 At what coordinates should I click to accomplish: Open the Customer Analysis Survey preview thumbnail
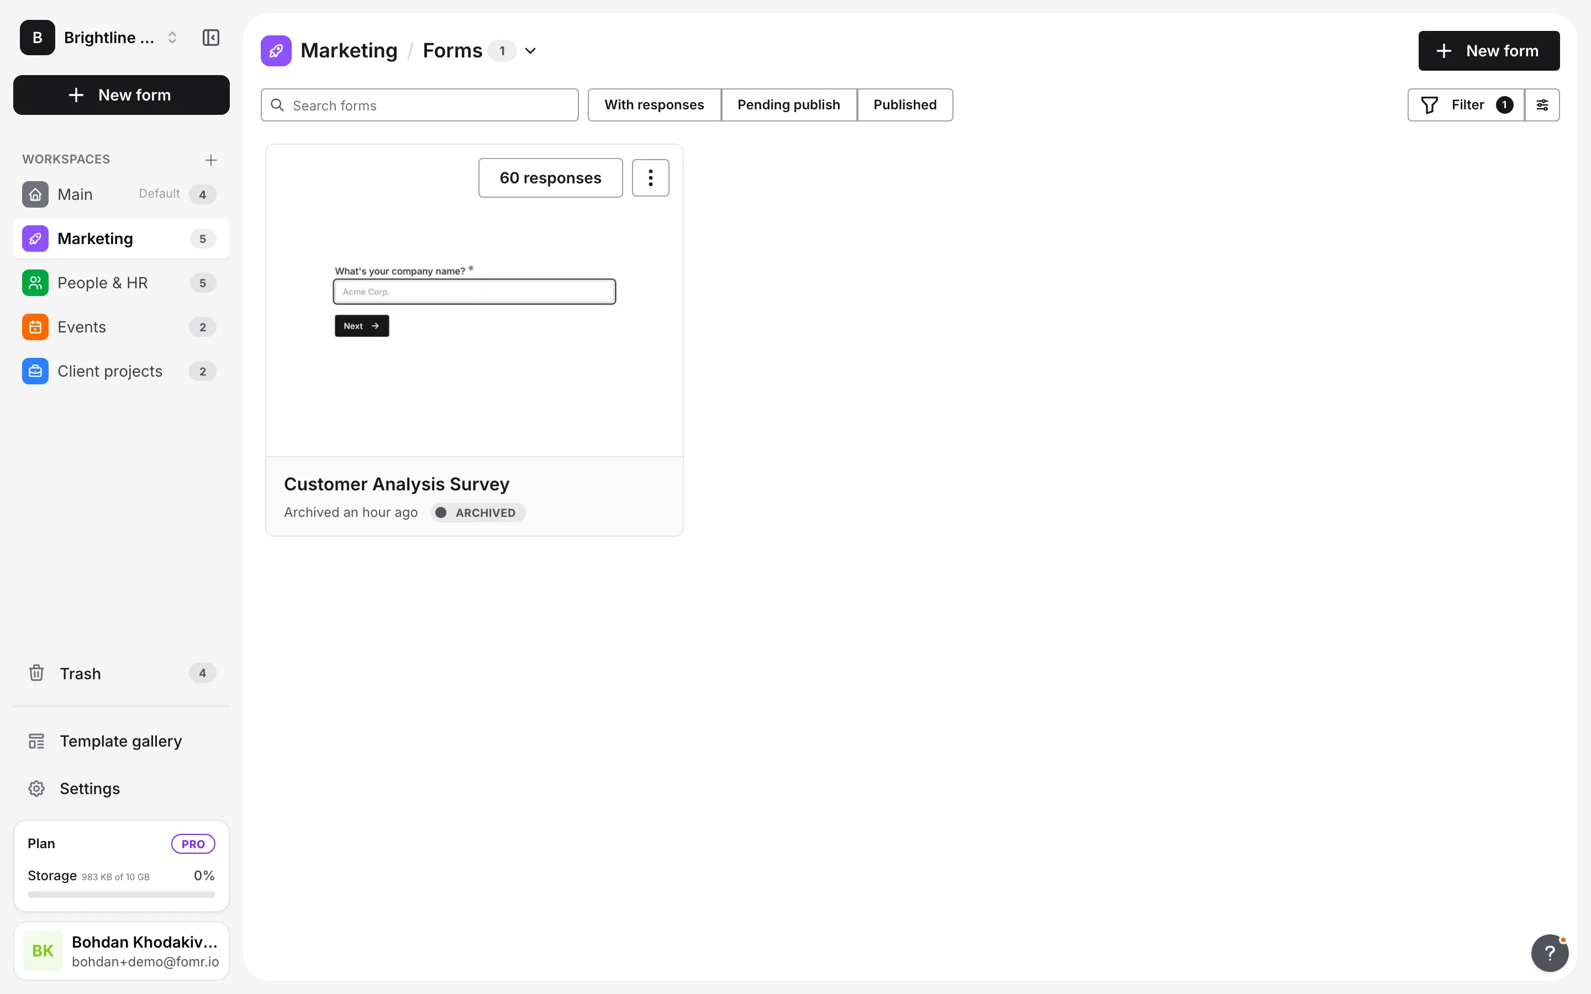(x=474, y=300)
